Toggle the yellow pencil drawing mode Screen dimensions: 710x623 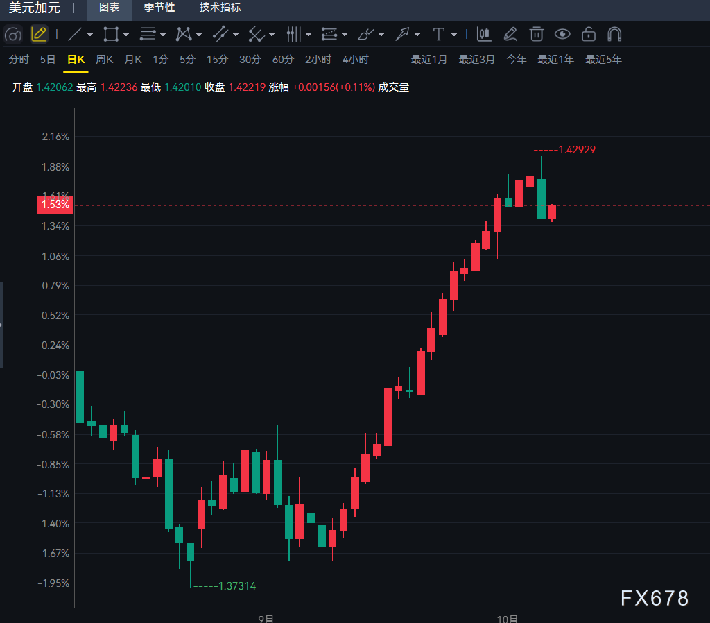(x=39, y=35)
